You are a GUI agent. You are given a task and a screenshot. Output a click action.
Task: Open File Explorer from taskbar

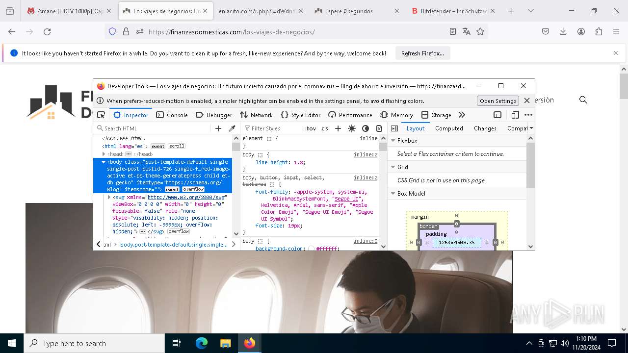(225, 343)
